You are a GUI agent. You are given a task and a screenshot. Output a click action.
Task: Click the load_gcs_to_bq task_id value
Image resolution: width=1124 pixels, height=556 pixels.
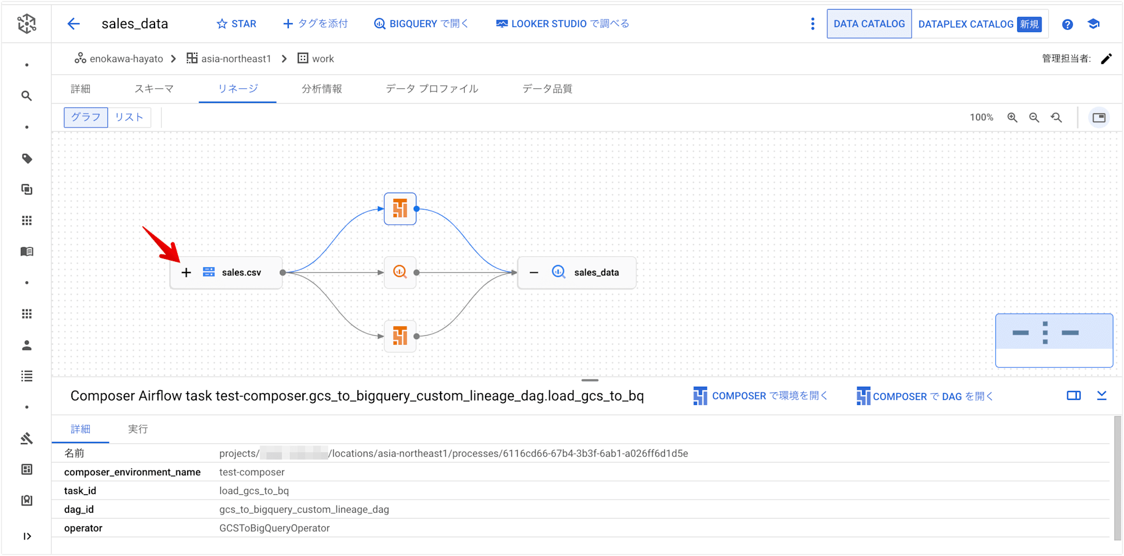[x=254, y=491]
